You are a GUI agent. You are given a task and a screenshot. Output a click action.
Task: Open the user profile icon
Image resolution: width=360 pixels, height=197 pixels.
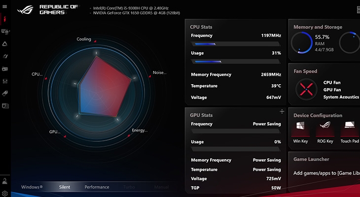pyautogui.click(x=4, y=181)
